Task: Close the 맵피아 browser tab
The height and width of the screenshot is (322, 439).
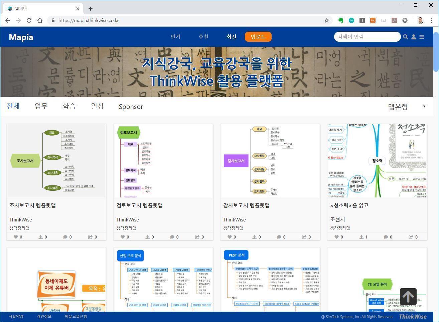Action: 78,9
